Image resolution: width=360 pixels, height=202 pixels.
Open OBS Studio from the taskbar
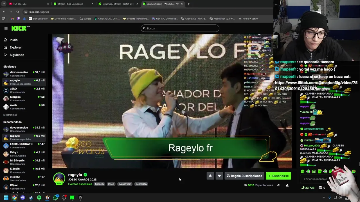[x=64, y=198]
